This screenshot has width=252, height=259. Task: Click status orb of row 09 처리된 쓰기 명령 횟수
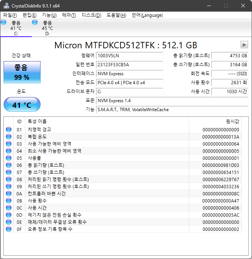(x=9, y=186)
